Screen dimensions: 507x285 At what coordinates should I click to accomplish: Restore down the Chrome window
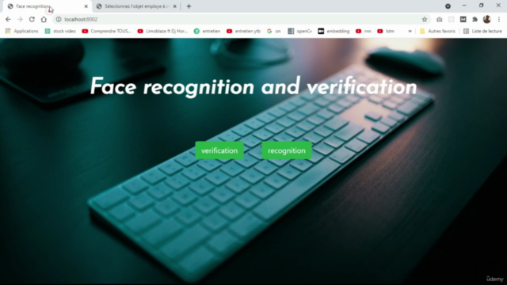pyautogui.click(x=481, y=6)
